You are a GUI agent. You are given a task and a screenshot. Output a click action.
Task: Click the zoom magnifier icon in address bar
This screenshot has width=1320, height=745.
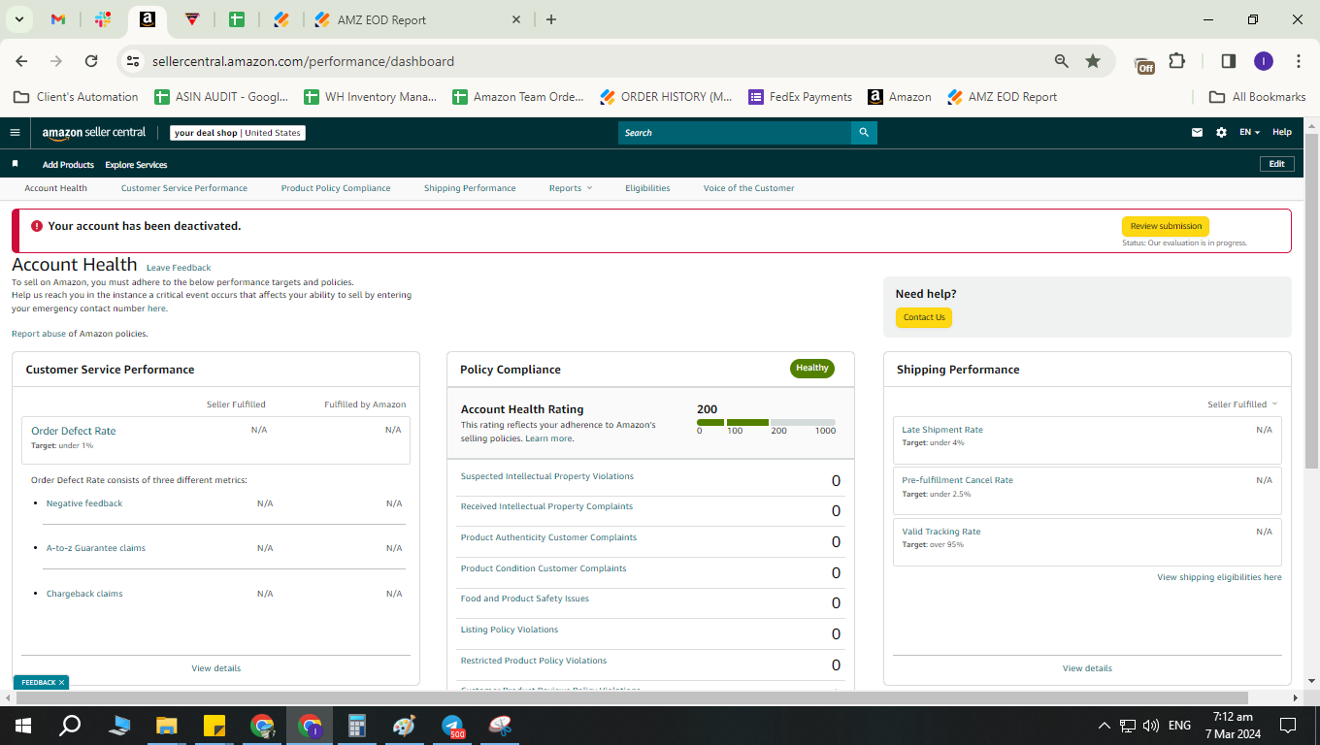coord(1062,61)
